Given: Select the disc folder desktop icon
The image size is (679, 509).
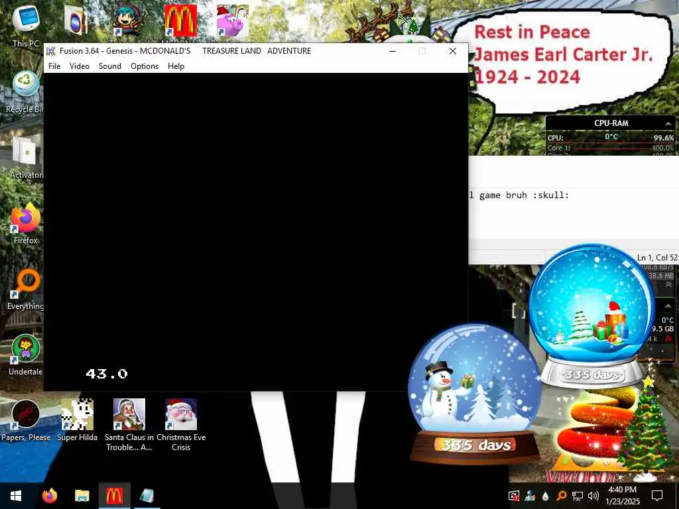Looking at the screenshot, I should pos(76,21).
